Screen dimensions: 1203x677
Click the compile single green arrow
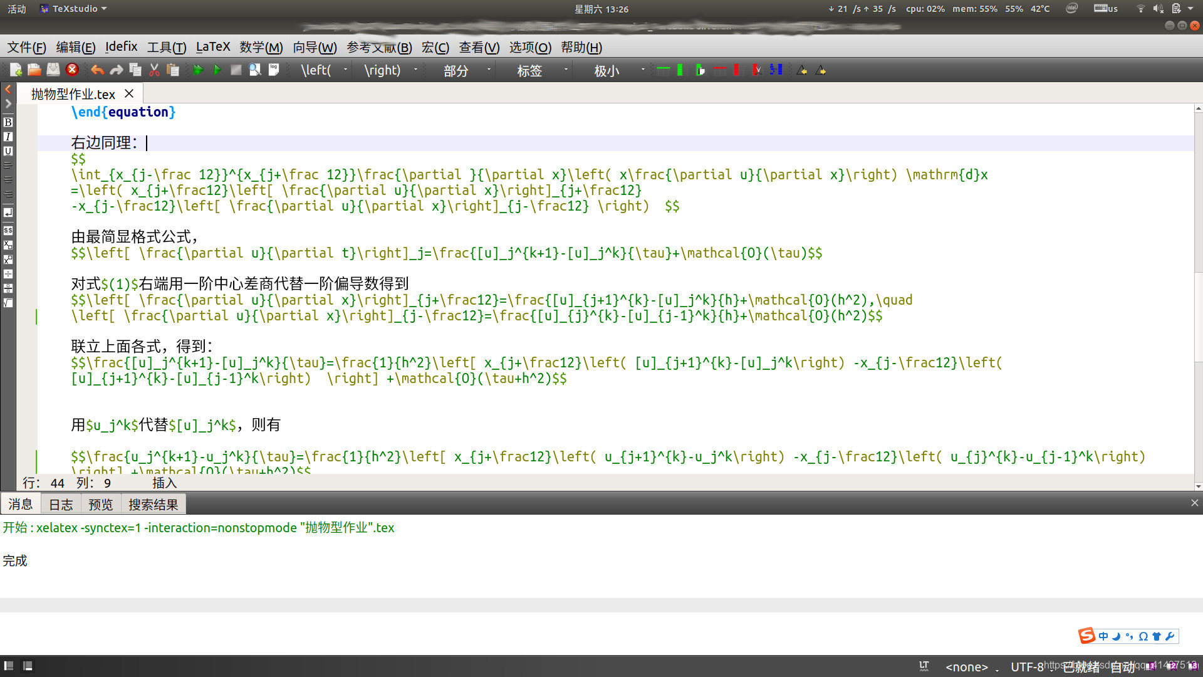coord(217,70)
